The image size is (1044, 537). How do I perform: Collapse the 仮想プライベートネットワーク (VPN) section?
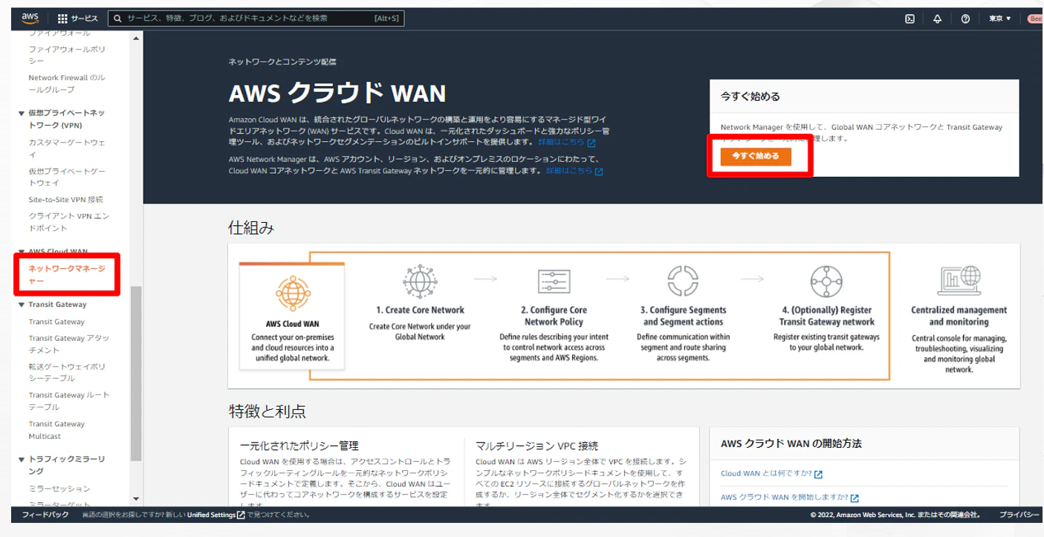tap(22, 113)
